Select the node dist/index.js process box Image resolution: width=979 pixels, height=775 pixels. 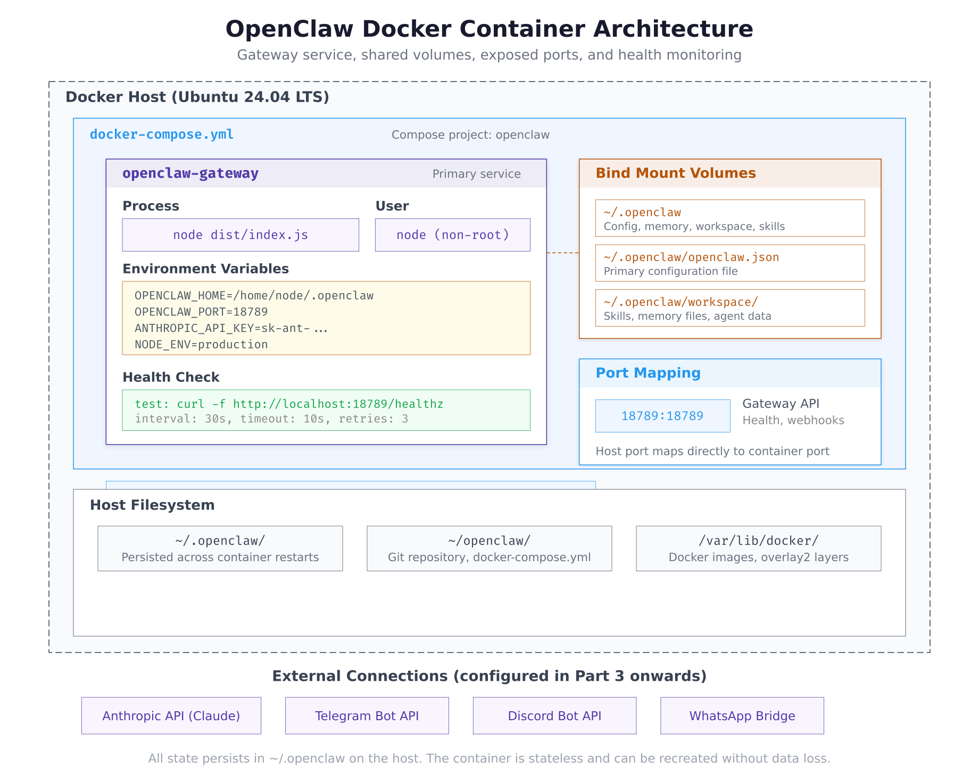pyautogui.click(x=240, y=235)
